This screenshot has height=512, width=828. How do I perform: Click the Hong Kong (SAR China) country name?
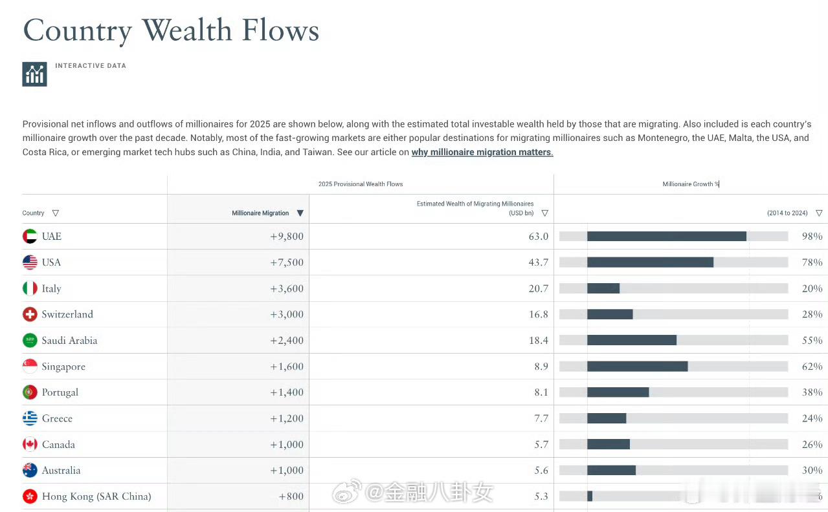[x=96, y=496]
